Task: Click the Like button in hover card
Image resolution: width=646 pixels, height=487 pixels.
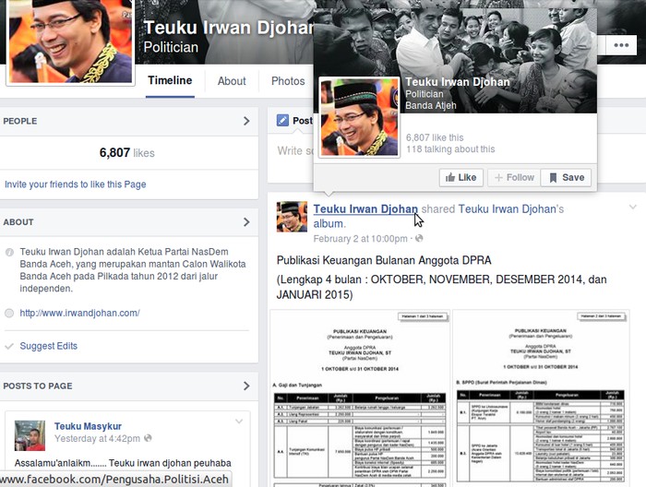Action: (461, 177)
